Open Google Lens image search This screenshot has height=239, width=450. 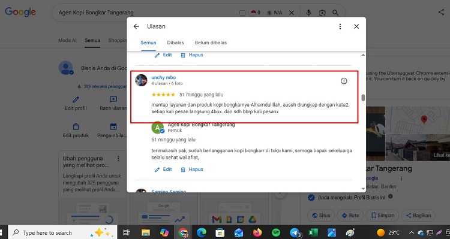coord(322,13)
